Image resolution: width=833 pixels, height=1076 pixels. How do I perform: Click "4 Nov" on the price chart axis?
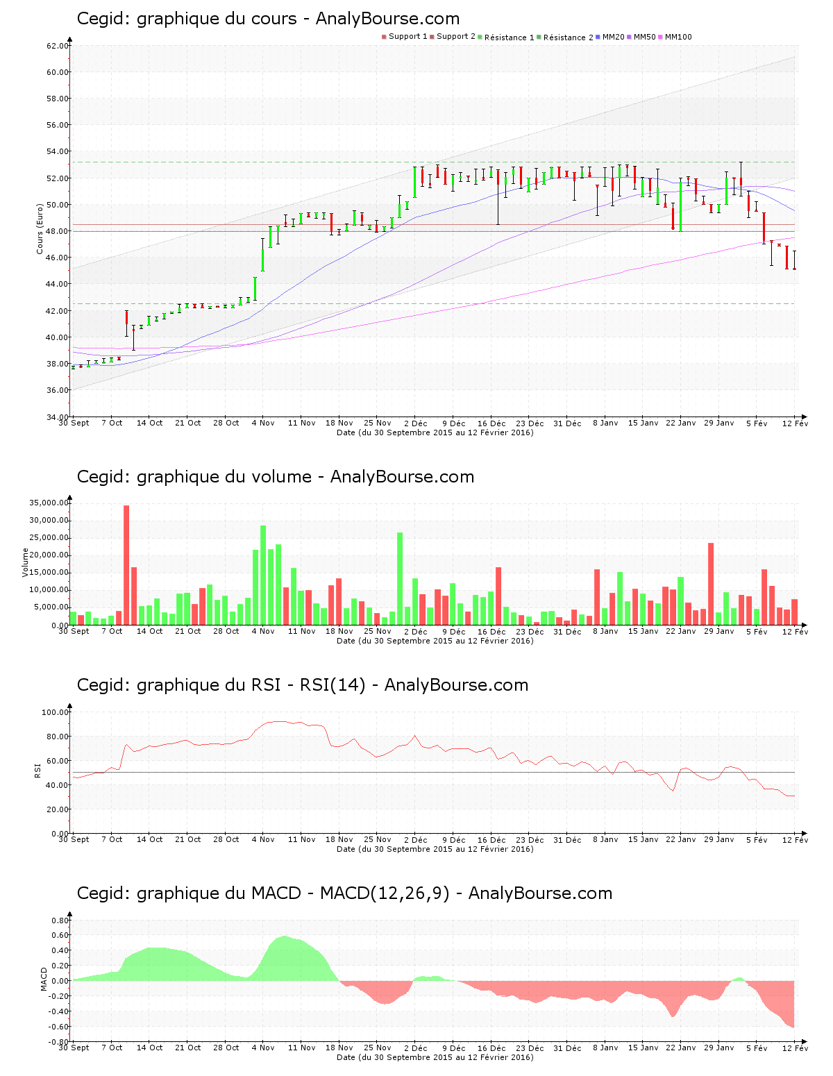pyautogui.click(x=263, y=423)
